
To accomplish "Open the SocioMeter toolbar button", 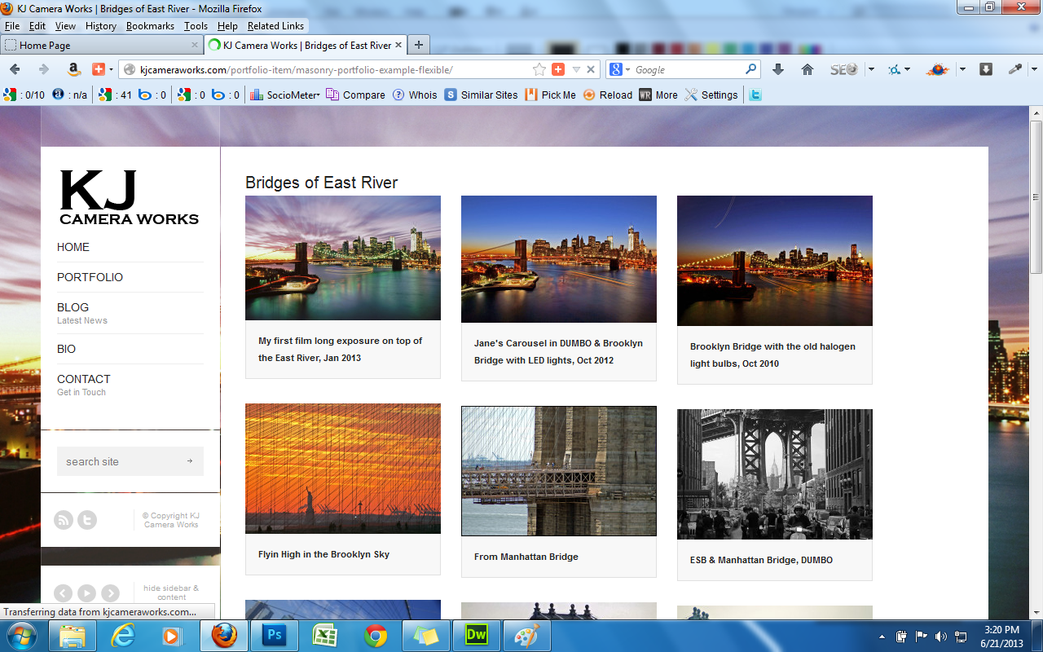I will [285, 95].
